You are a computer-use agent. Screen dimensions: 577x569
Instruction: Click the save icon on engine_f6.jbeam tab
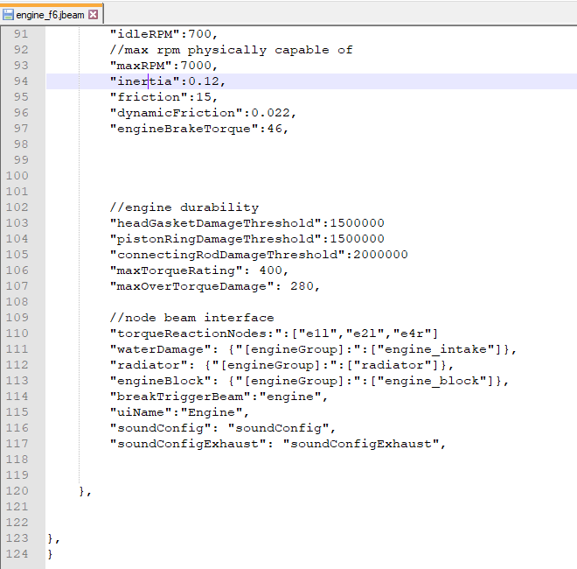click(x=8, y=15)
